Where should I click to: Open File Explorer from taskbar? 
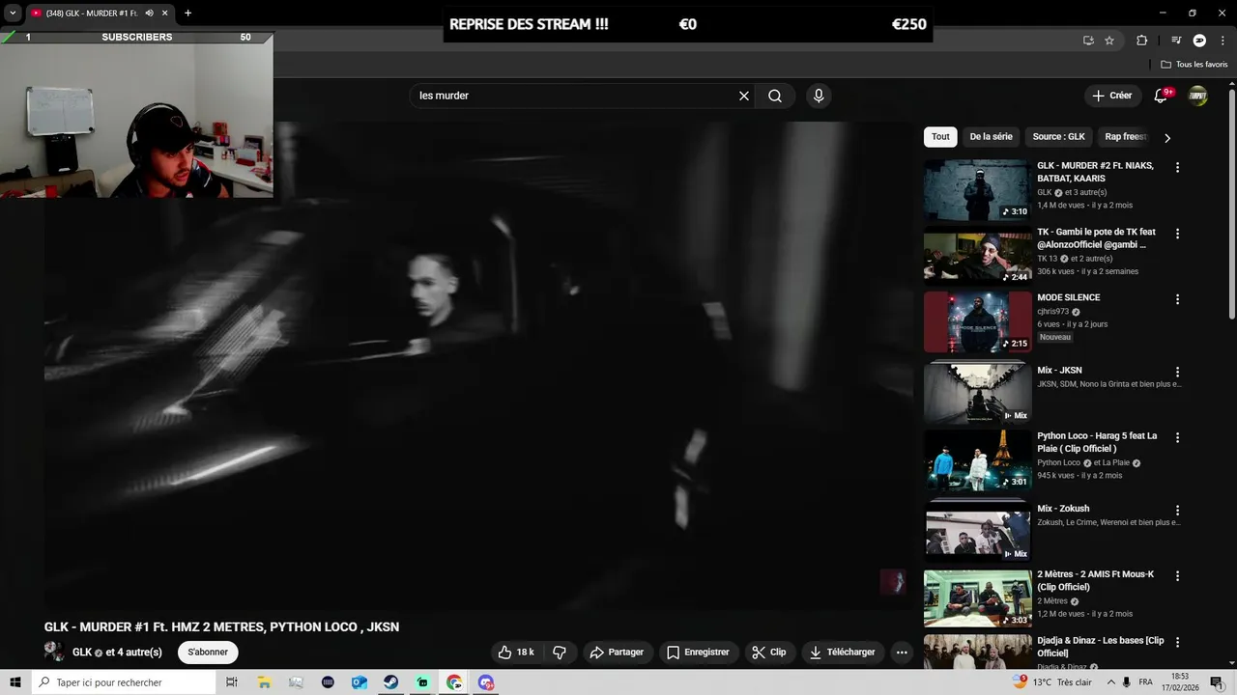pyautogui.click(x=264, y=682)
